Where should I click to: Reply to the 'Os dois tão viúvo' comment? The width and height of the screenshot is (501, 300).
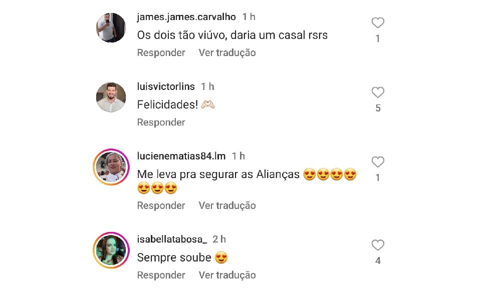pos(161,52)
